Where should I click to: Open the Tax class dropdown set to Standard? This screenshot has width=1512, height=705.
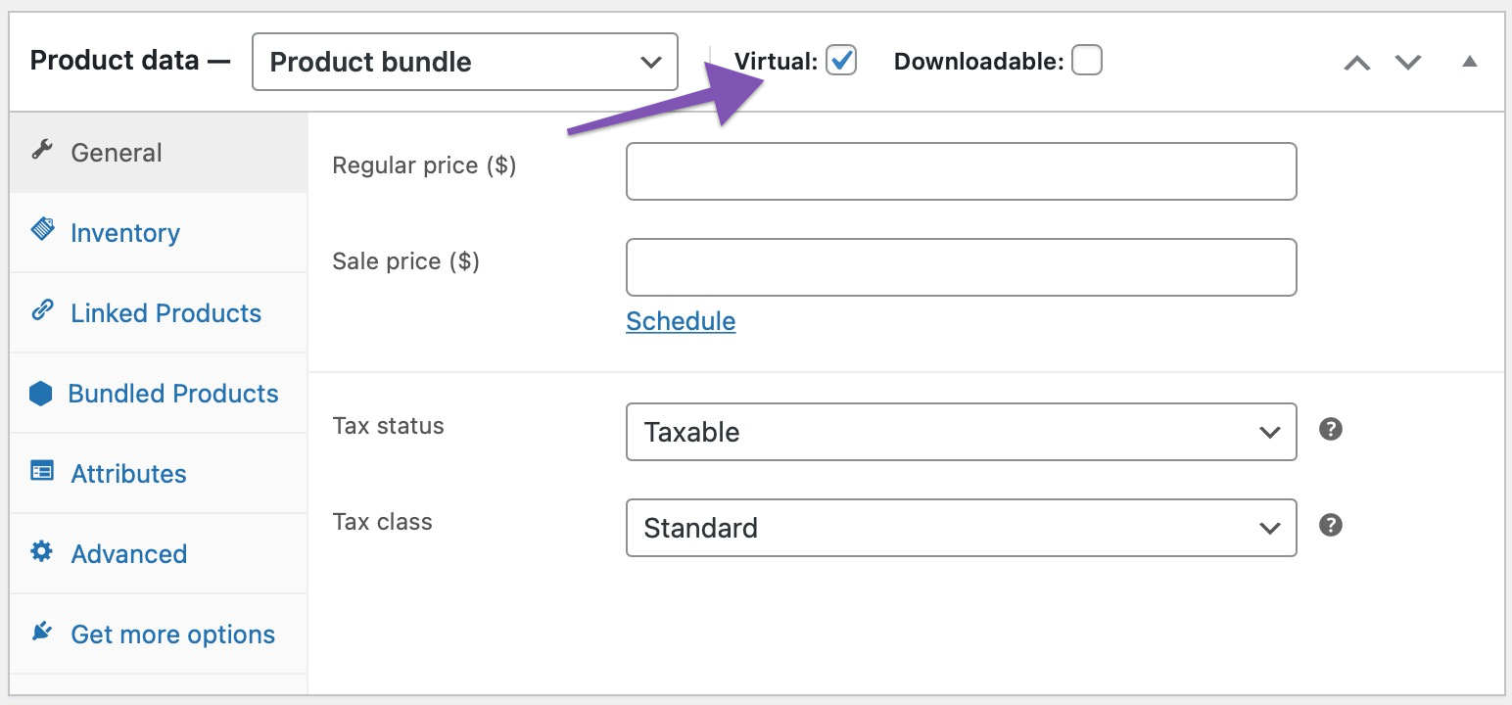(x=961, y=528)
